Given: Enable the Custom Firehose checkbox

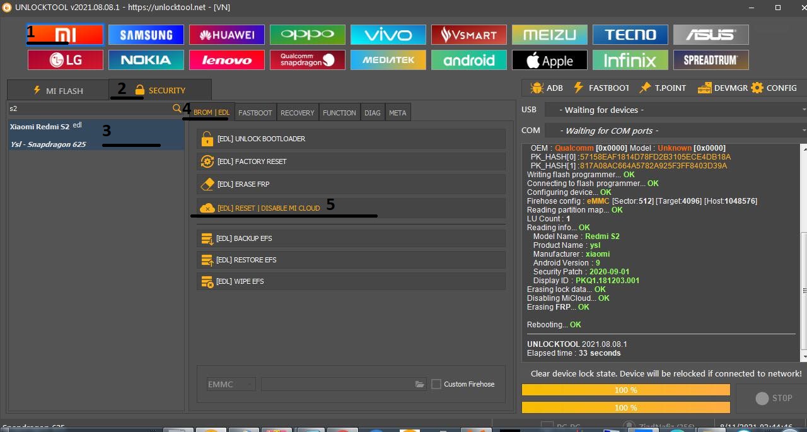Looking at the screenshot, I should (x=436, y=384).
